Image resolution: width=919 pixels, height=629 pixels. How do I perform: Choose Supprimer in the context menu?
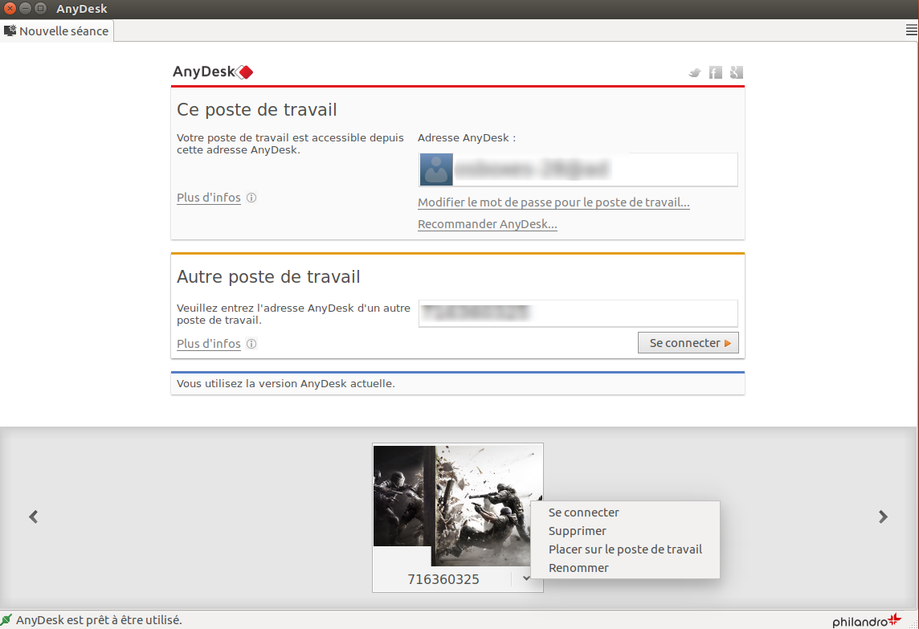(x=577, y=531)
